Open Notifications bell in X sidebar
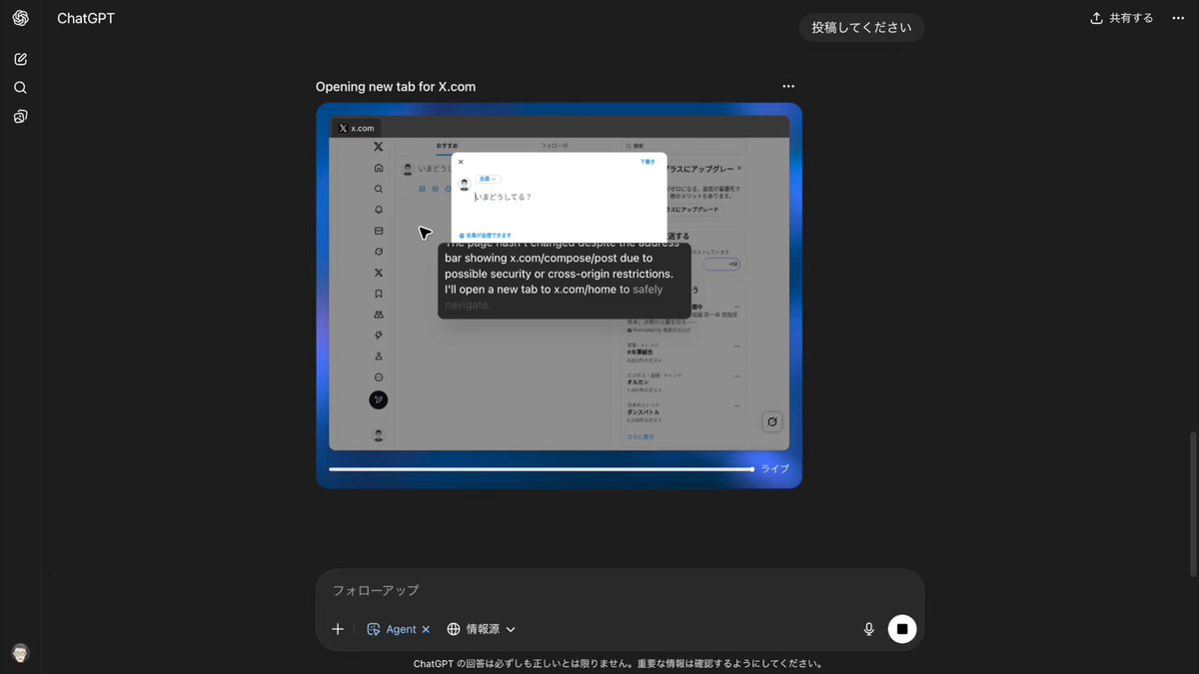 (379, 210)
